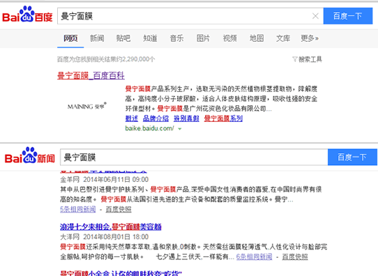Focus the Baidu News search field
Image resolution: width=378 pixels, height=276 pixels.
(194, 157)
